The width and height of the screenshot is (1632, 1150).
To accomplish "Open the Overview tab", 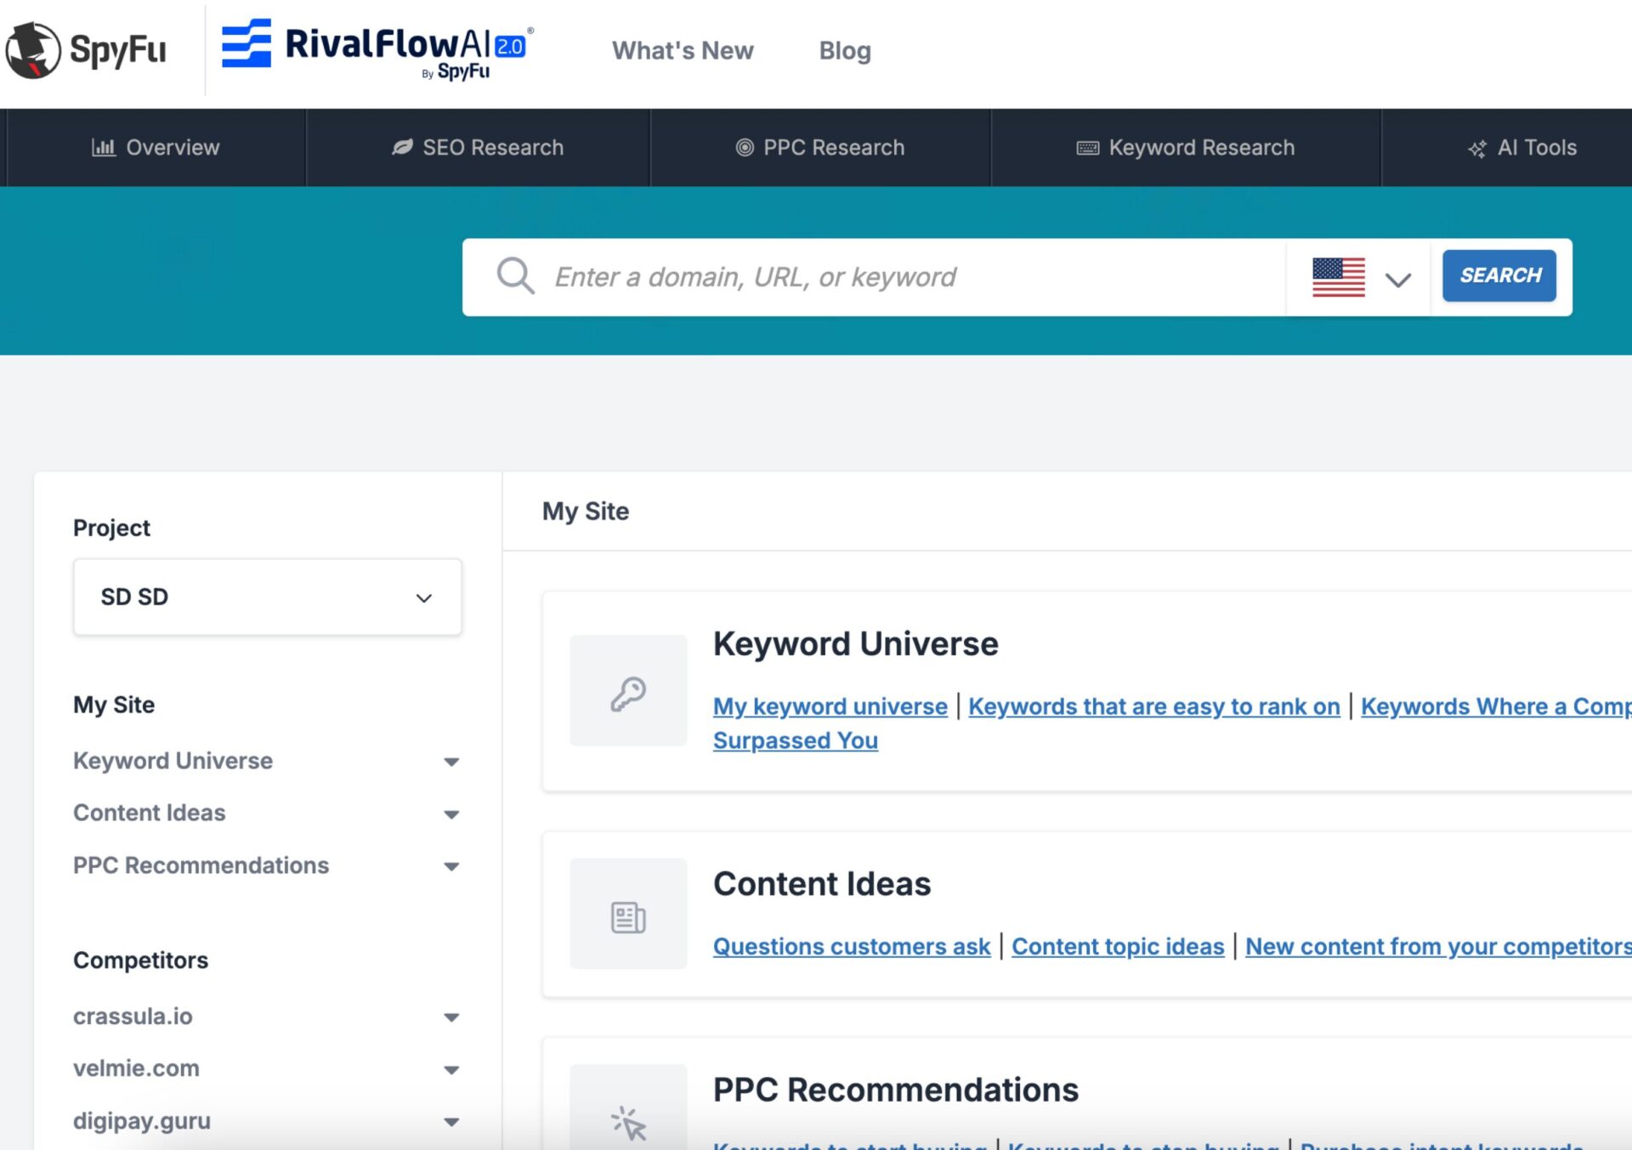I will click(156, 148).
